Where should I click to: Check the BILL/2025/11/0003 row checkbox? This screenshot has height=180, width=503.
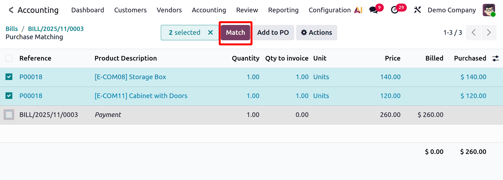tap(9, 115)
